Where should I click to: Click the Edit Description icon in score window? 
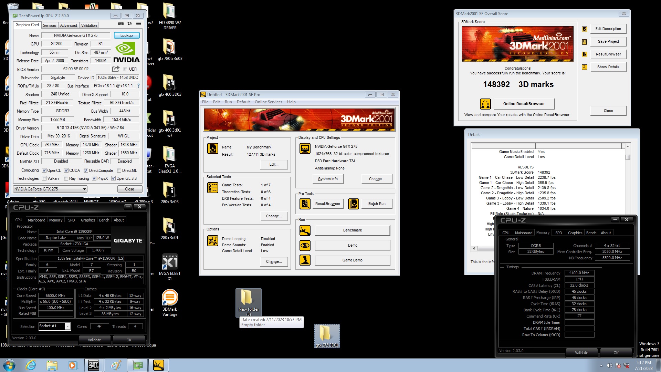click(x=585, y=29)
